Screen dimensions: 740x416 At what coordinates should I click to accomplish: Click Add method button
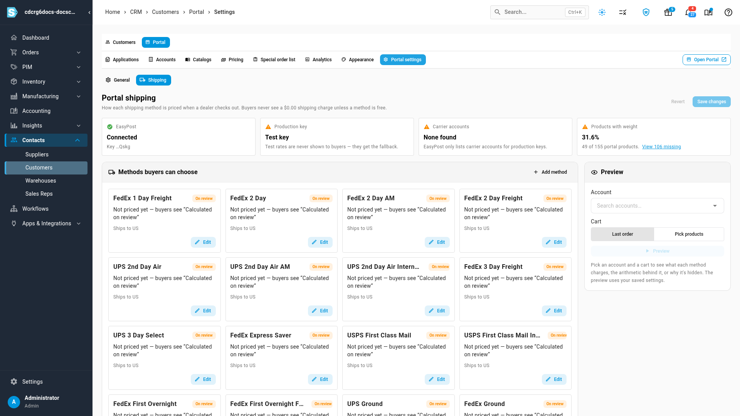(x=550, y=172)
